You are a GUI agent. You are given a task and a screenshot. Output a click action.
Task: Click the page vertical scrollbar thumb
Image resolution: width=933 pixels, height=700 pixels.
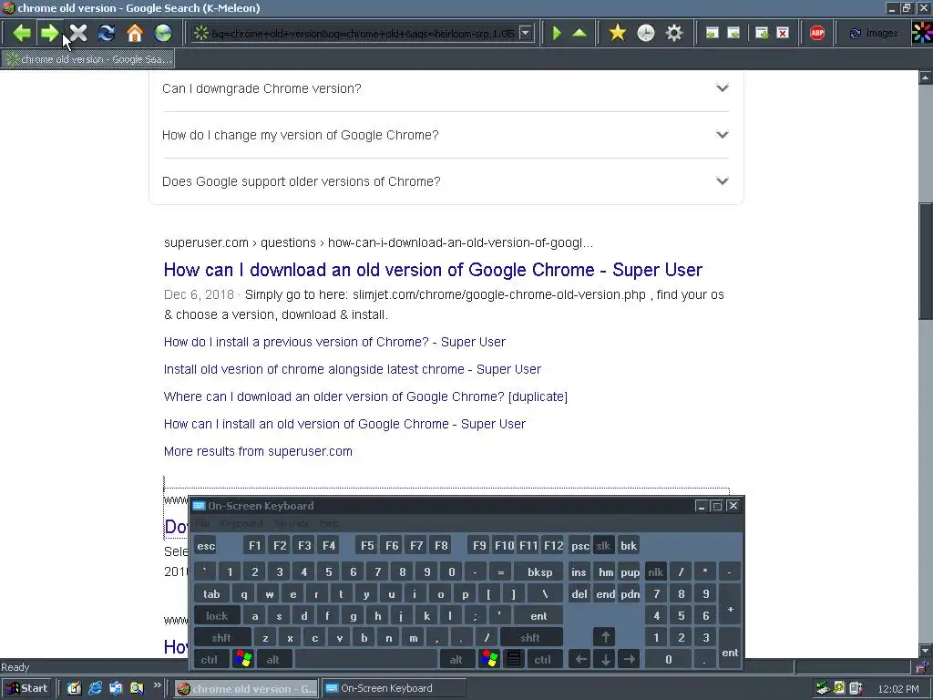click(x=926, y=262)
